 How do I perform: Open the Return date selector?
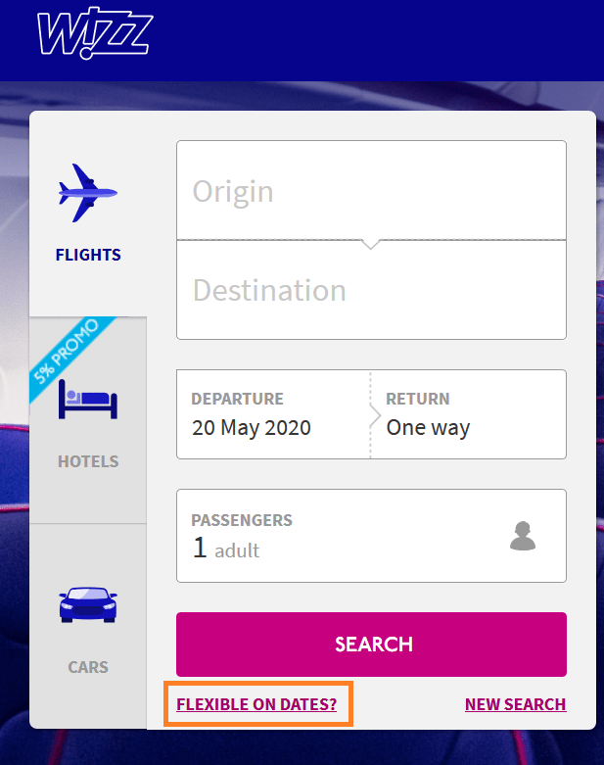469,414
